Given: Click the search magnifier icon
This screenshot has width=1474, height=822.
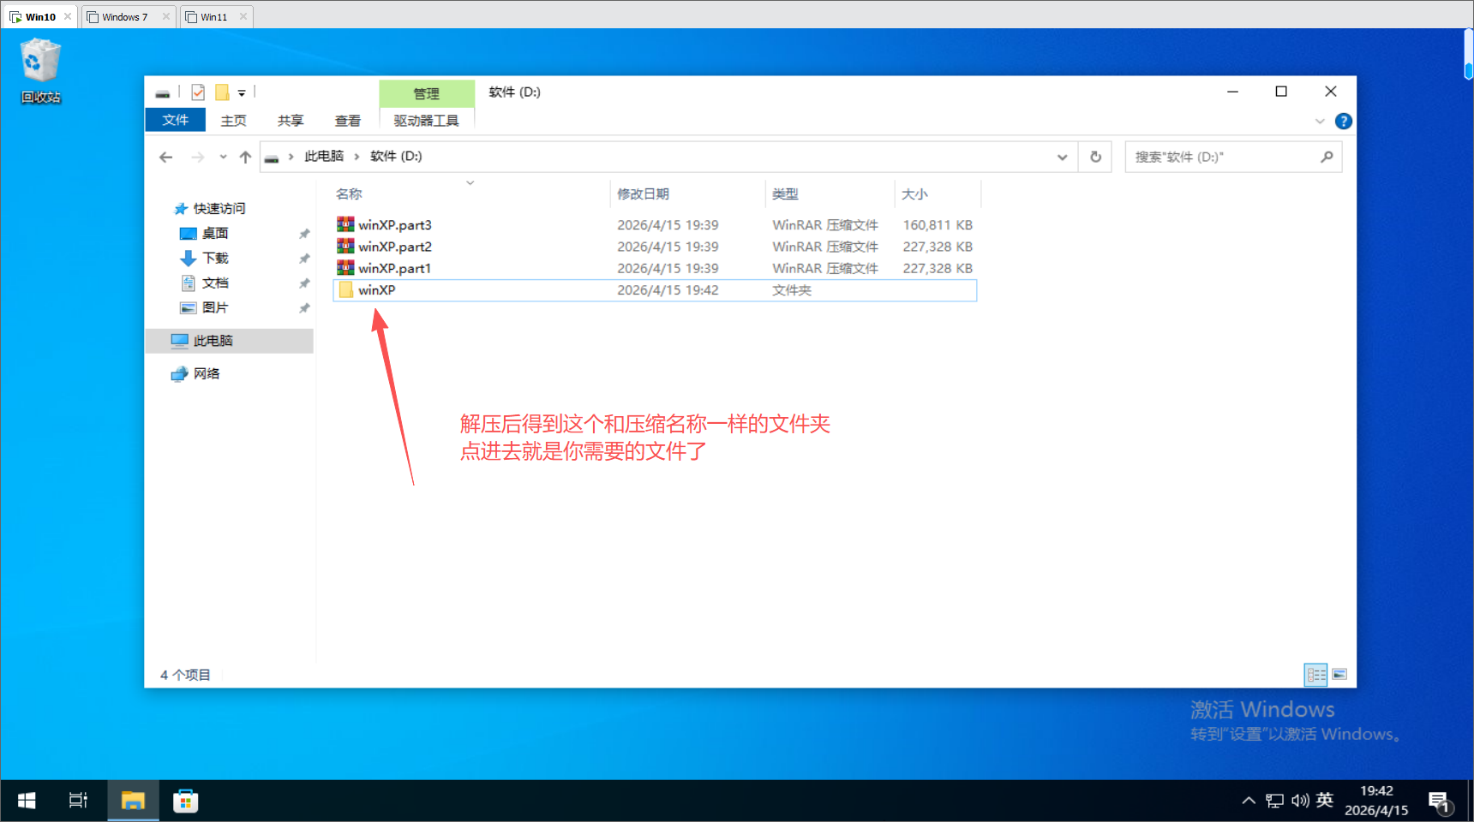Looking at the screenshot, I should pos(1327,157).
